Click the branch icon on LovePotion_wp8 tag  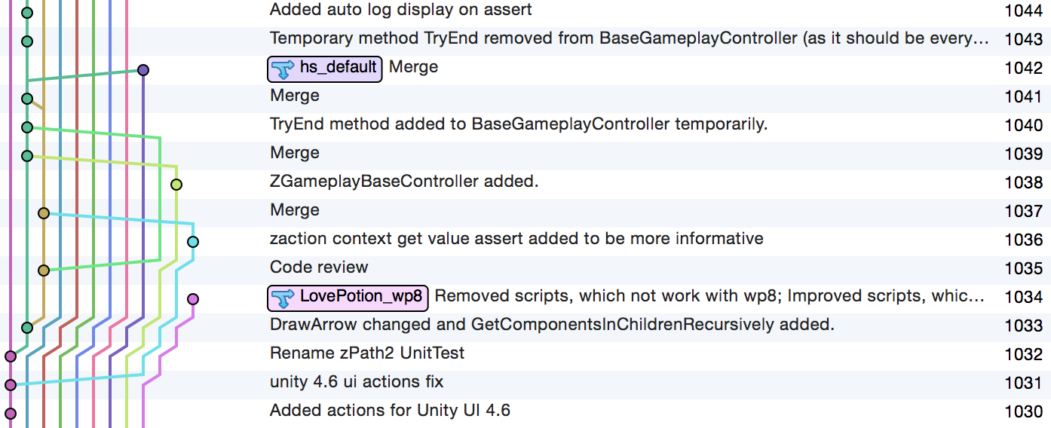coord(283,298)
